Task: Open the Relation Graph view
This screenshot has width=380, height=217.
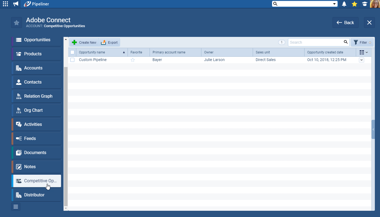Action: click(x=38, y=96)
